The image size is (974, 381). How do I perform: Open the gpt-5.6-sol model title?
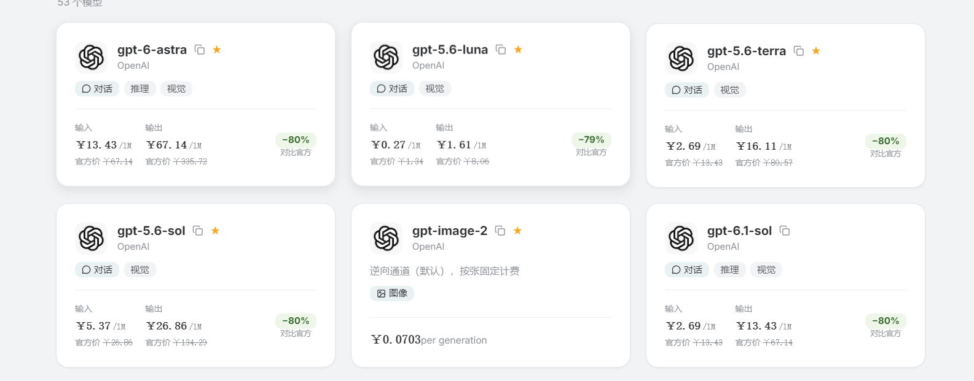(x=151, y=231)
